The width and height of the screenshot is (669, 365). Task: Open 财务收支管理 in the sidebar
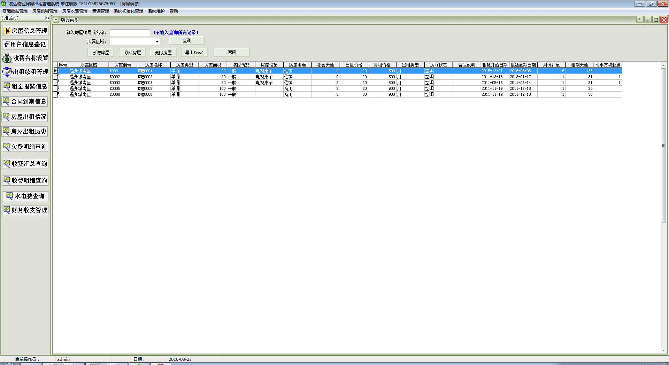(x=25, y=210)
